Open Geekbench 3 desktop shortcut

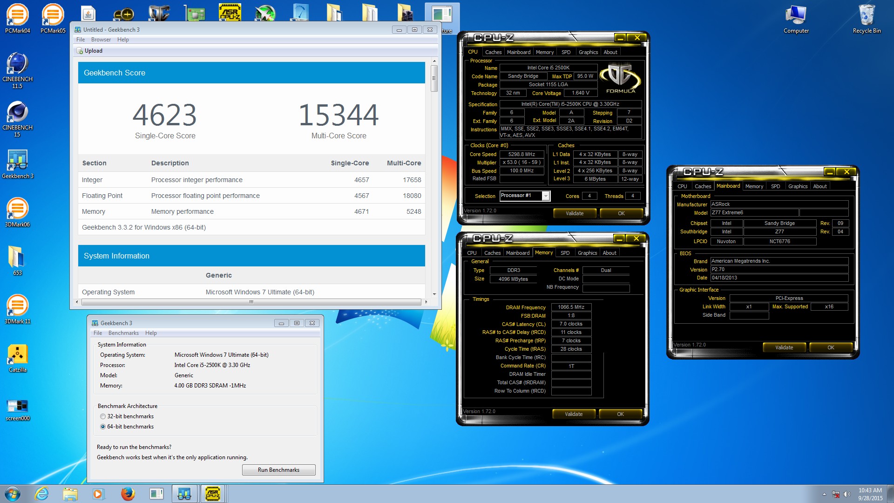18,164
